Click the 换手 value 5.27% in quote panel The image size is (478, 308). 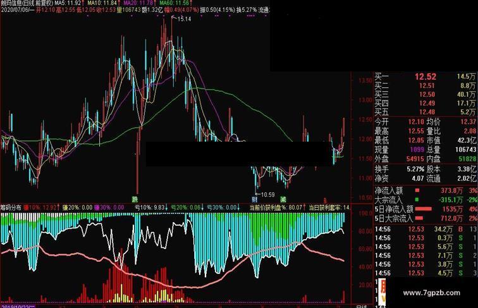point(415,169)
